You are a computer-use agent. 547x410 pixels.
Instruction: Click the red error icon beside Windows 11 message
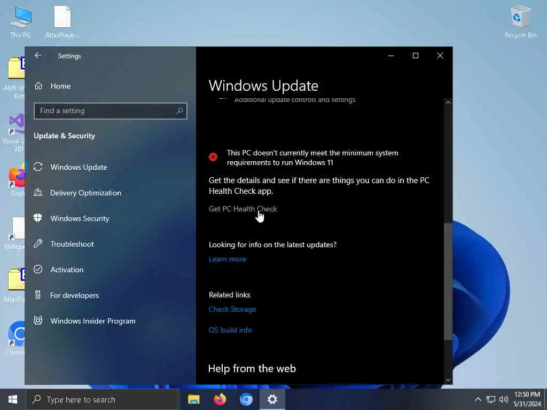pos(213,157)
